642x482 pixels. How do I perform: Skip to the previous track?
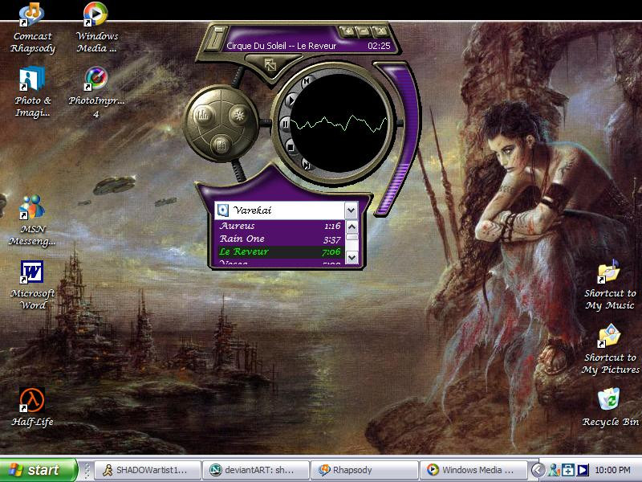click(x=307, y=82)
